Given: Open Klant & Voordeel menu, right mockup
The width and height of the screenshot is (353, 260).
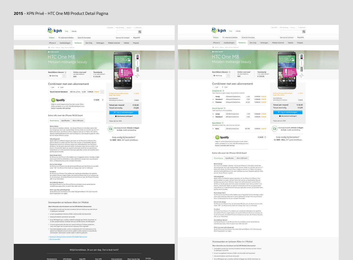Looking at the screenshot, I should click(248, 37).
